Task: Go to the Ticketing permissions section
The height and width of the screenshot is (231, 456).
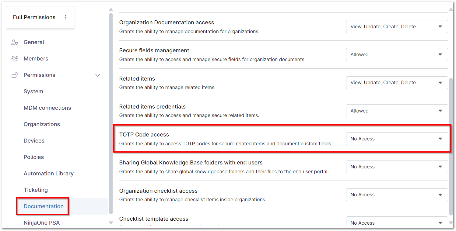Action: pyautogui.click(x=36, y=190)
